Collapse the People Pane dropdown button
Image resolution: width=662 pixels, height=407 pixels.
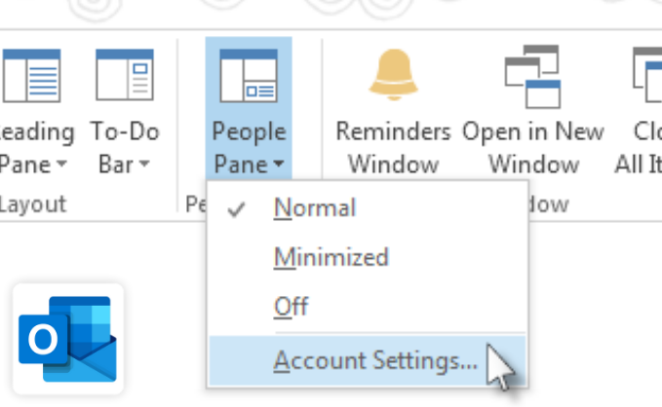pos(249,110)
